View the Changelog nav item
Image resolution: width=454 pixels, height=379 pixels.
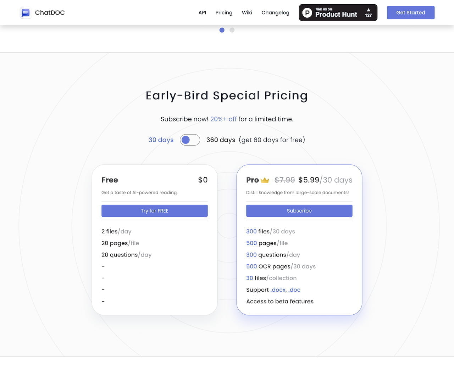coord(275,13)
